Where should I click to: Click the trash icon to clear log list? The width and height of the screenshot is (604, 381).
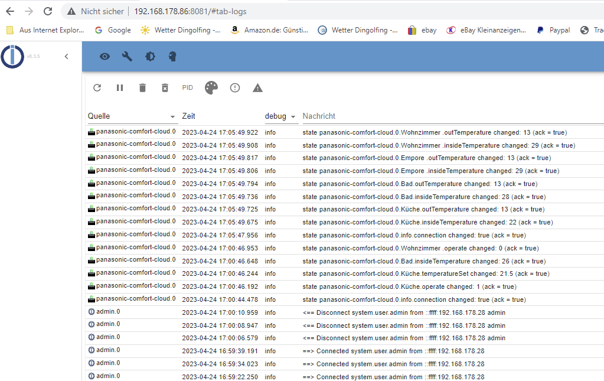(x=142, y=88)
